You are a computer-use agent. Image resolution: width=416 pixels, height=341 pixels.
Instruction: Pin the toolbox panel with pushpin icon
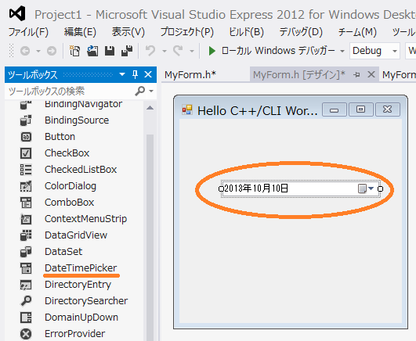pos(136,74)
